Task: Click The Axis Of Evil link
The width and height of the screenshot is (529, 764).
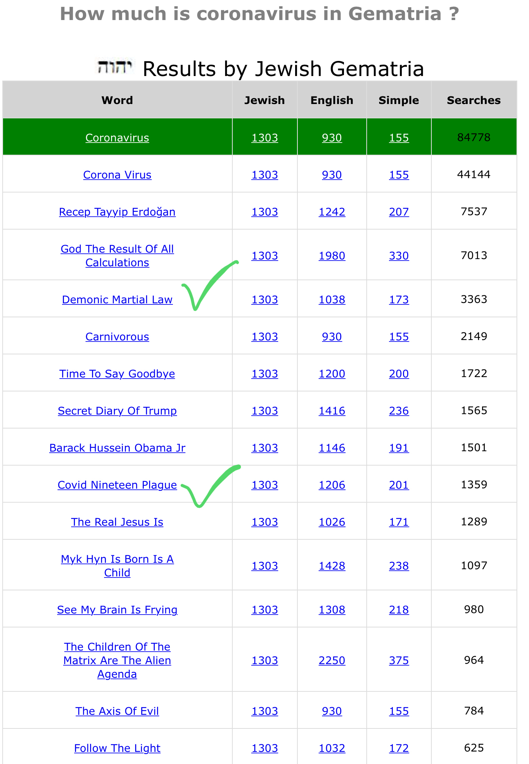Action: [117, 711]
